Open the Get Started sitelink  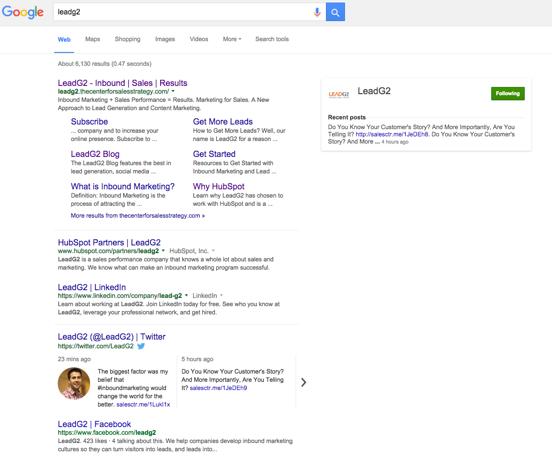click(214, 154)
